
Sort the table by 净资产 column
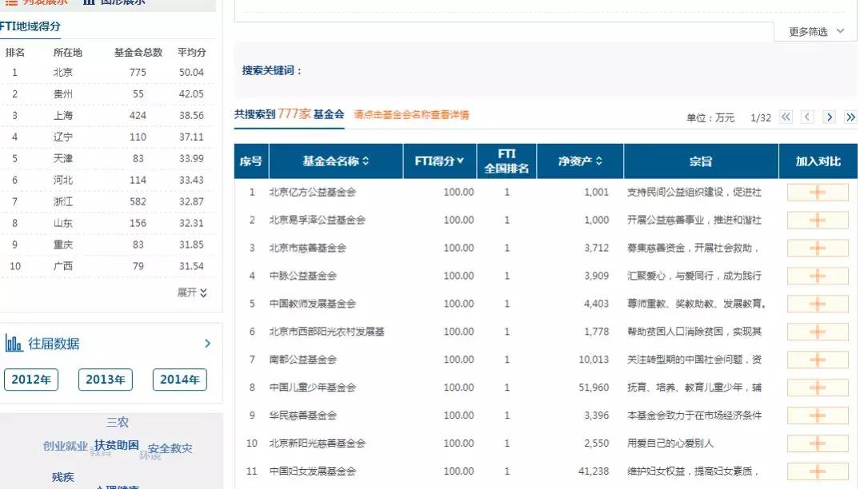click(x=580, y=161)
